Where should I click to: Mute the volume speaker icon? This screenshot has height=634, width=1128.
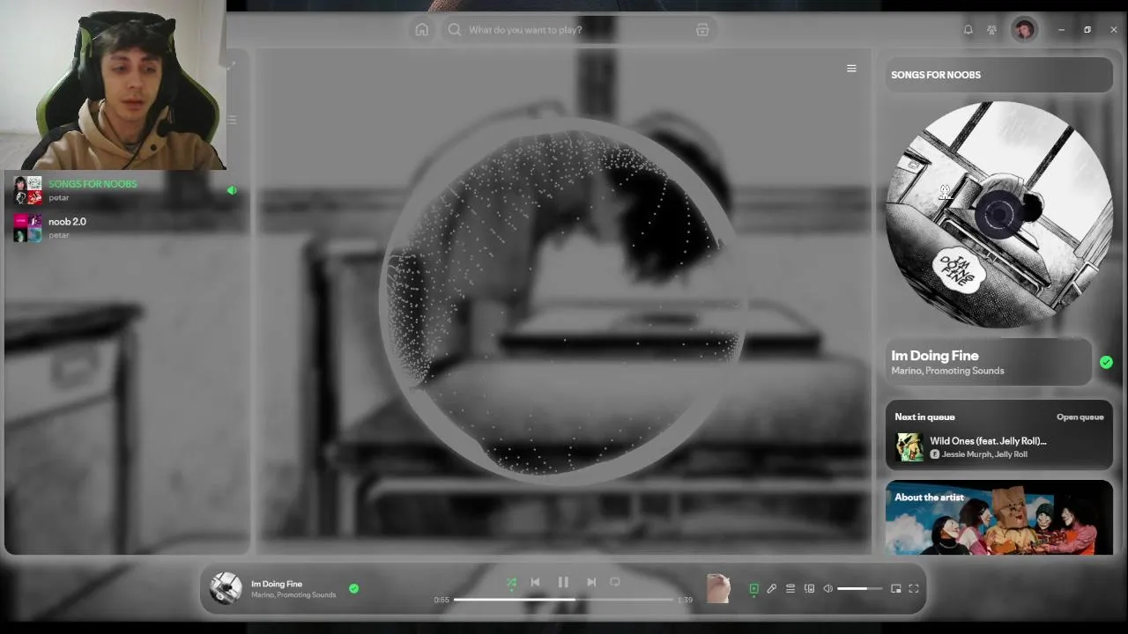827,589
